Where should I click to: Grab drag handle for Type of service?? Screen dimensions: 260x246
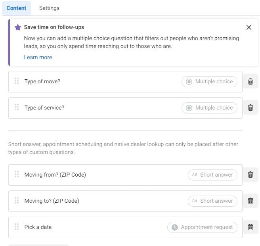pos(17,107)
